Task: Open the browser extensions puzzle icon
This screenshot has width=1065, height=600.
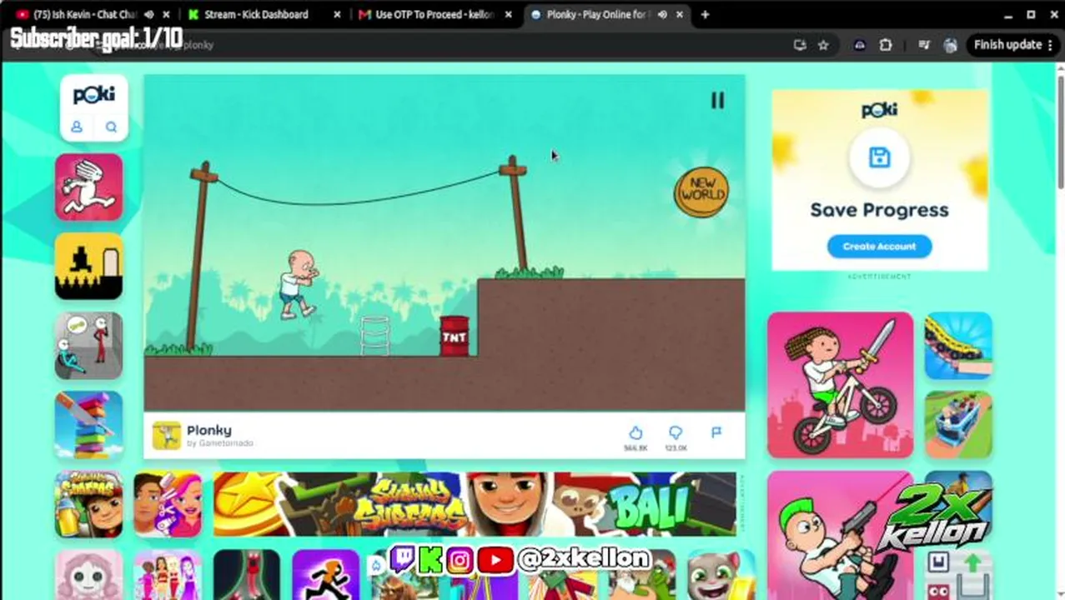Action: (x=886, y=45)
